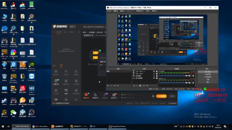The height and width of the screenshot is (130, 232).
Task: Open the 编辑(E) menu in OBS
Action: tap(116, 11)
